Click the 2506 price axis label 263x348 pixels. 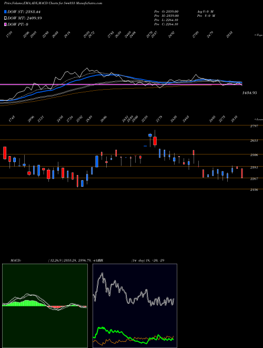click(254, 155)
